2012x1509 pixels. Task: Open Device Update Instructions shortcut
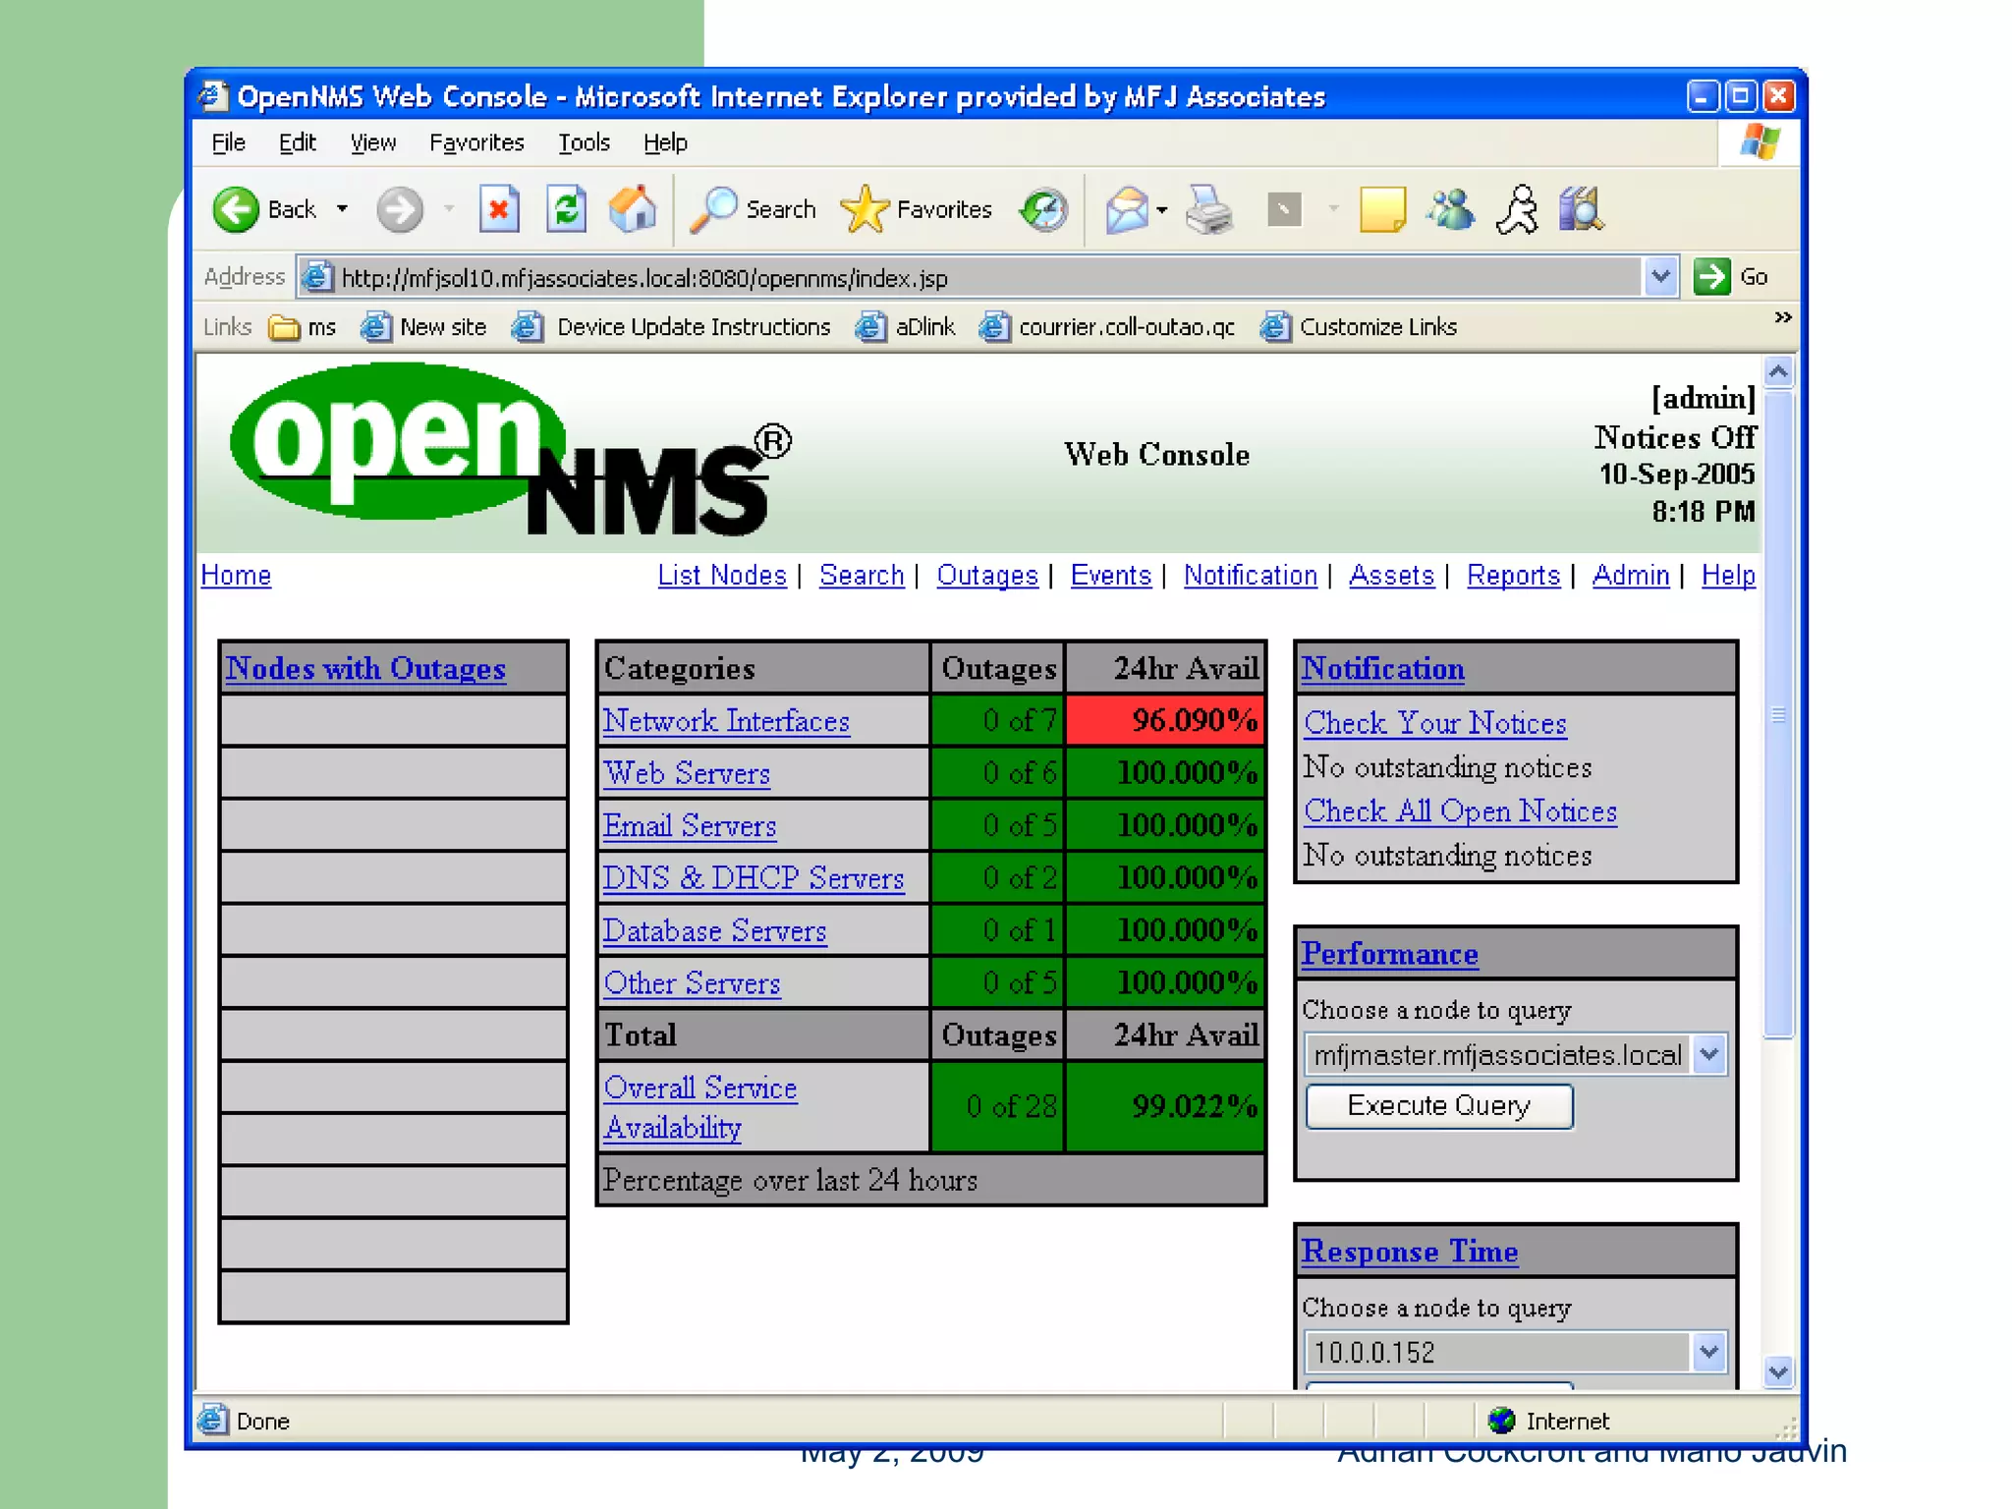[671, 327]
